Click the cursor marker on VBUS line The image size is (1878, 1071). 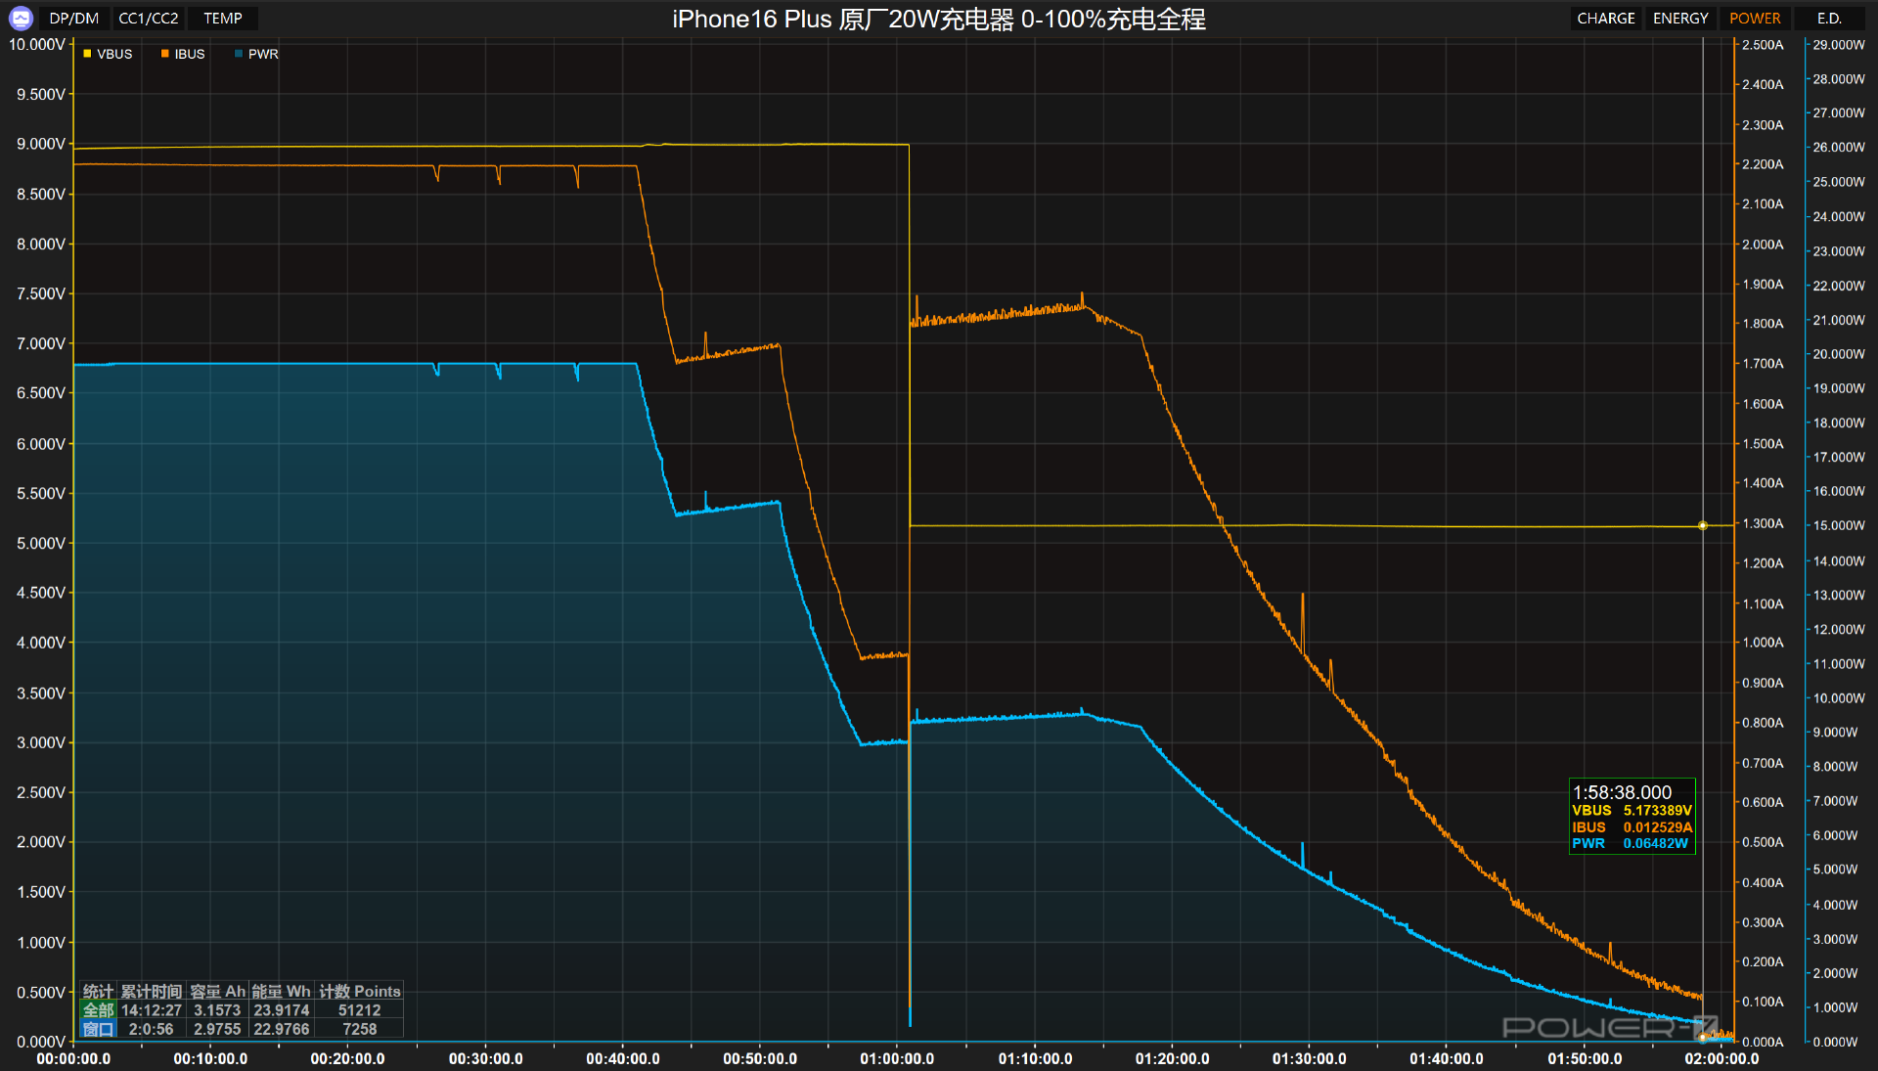tap(1703, 526)
